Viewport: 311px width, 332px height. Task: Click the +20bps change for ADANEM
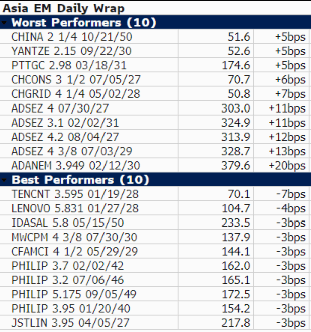[287, 166]
